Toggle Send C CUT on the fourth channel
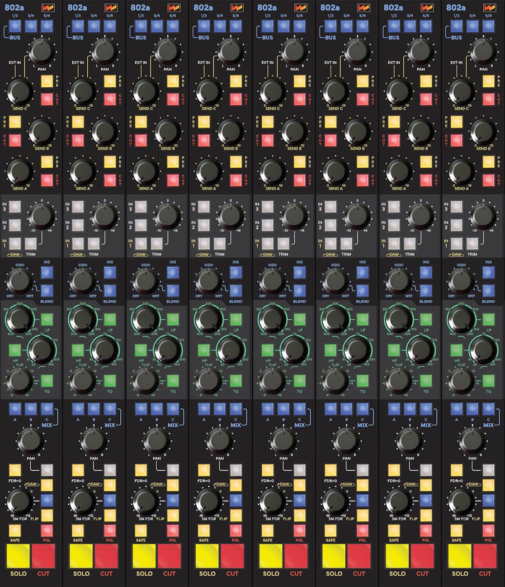 pyautogui.click(x=236, y=99)
